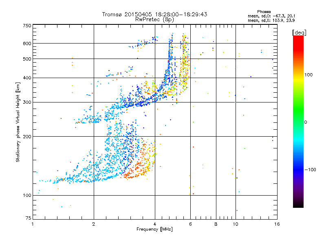This screenshot has height=244, width=326.
Task: Click the phase colorbar gradient
Action: coord(298,122)
